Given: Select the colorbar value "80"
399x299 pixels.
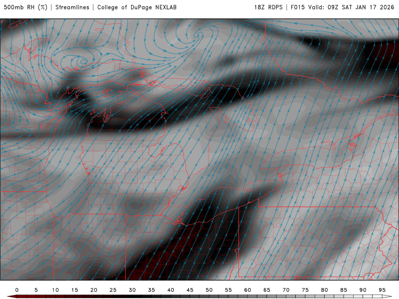Looking at the screenshot, I should coord(325,290).
